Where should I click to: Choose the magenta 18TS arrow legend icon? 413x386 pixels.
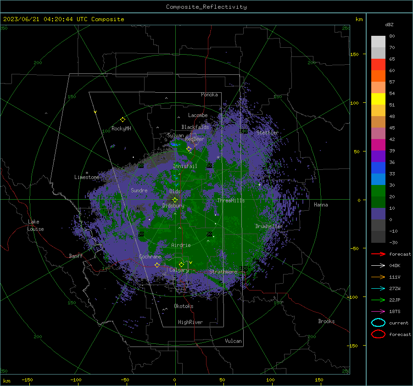tap(378, 312)
